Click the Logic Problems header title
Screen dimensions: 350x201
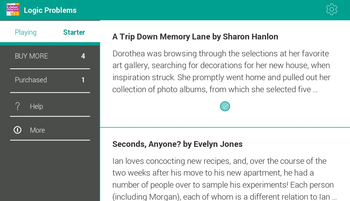[x=50, y=10]
